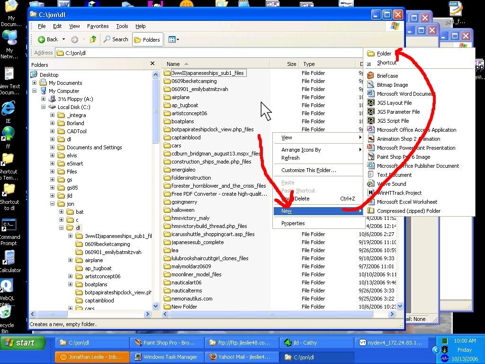Expand the Borland folder in tree
This screenshot has height=364, width=485.
coord(53,123)
